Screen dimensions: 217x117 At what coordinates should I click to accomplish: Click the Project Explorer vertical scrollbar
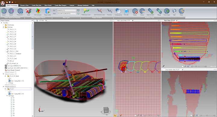click(33, 37)
